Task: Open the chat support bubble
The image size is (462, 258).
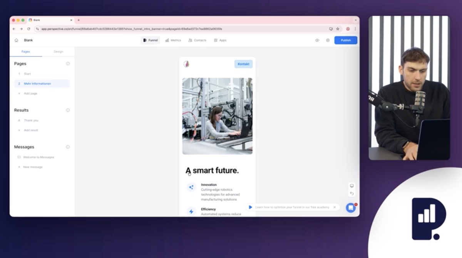Action: 351,208
